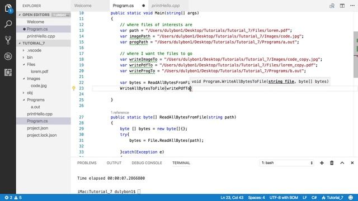
Task: Close the terminal panel
Action: pyautogui.click(x=352, y=162)
